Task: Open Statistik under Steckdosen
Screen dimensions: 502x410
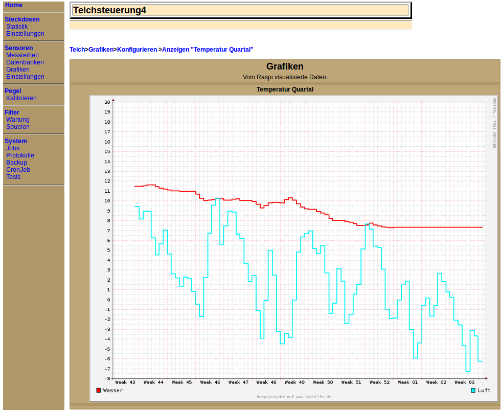Action: 17,27
